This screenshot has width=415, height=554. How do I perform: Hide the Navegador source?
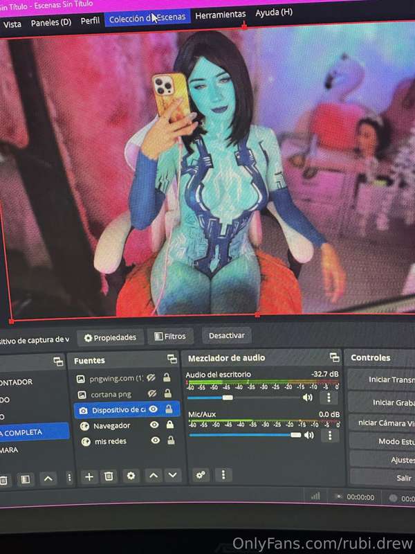click(x=154, y=425)
